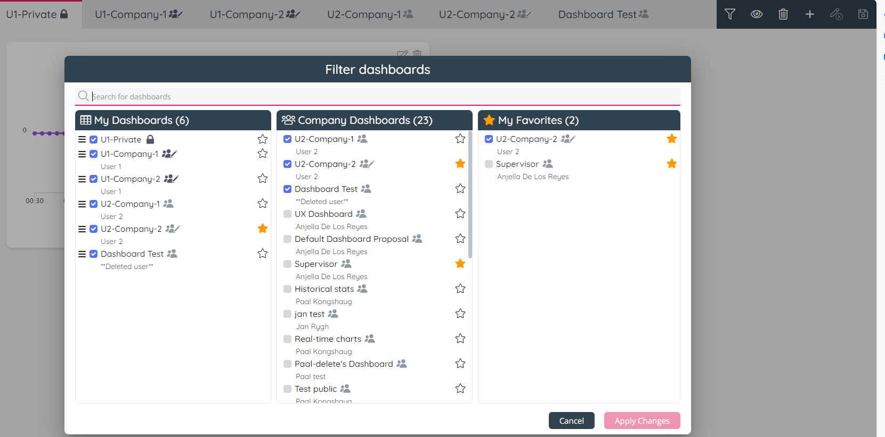
Task: Check Supervisor checkbox in My Favorites
Action: tap(489, 164)
